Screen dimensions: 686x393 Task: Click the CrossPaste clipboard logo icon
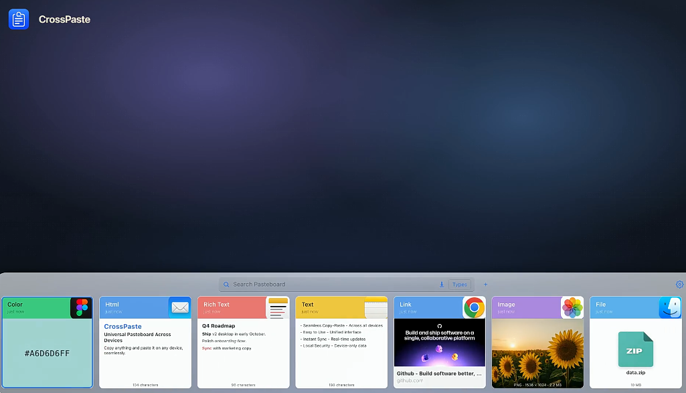[18, 19]
